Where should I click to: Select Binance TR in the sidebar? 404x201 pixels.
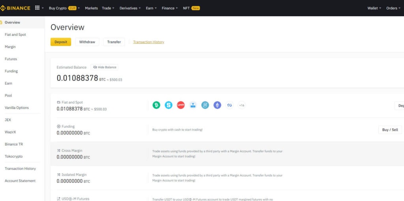pos(14,144)
